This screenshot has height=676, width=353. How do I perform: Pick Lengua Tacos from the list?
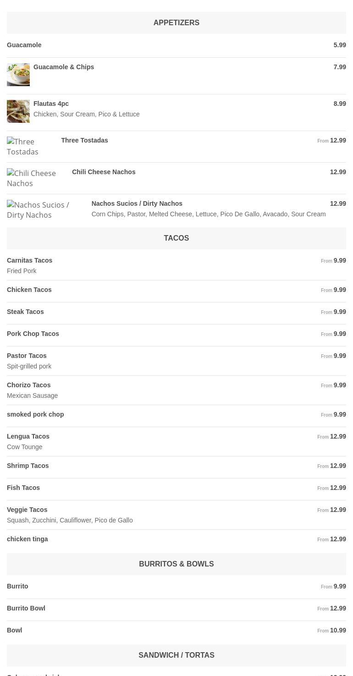[28, 436]
